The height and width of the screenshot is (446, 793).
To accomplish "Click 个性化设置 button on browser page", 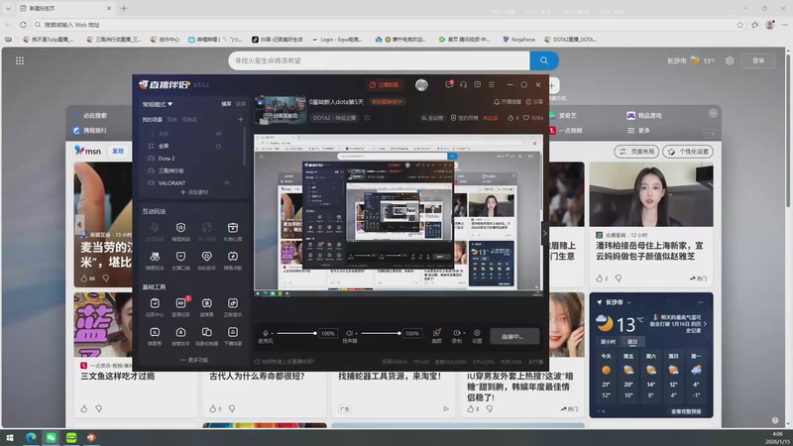I will click(x=688, y=152).
